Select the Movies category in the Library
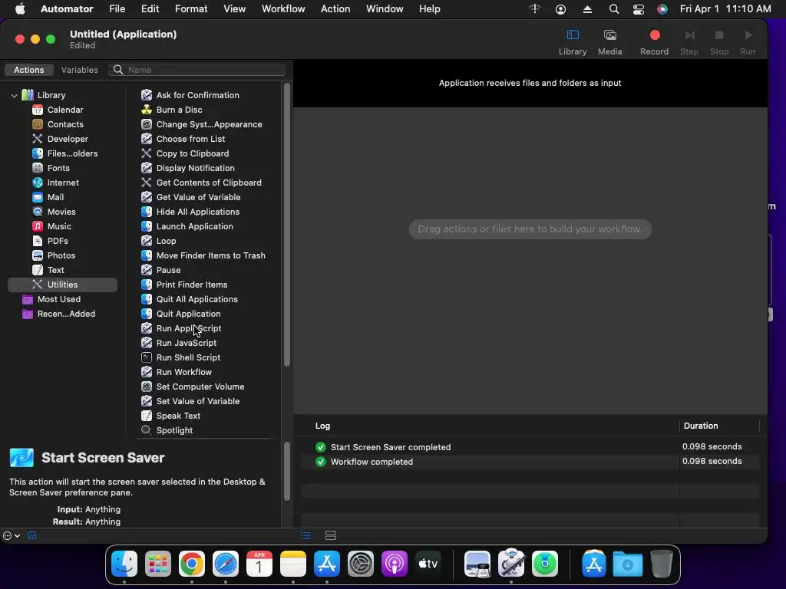The image size is (786, 589). (61, 212)
